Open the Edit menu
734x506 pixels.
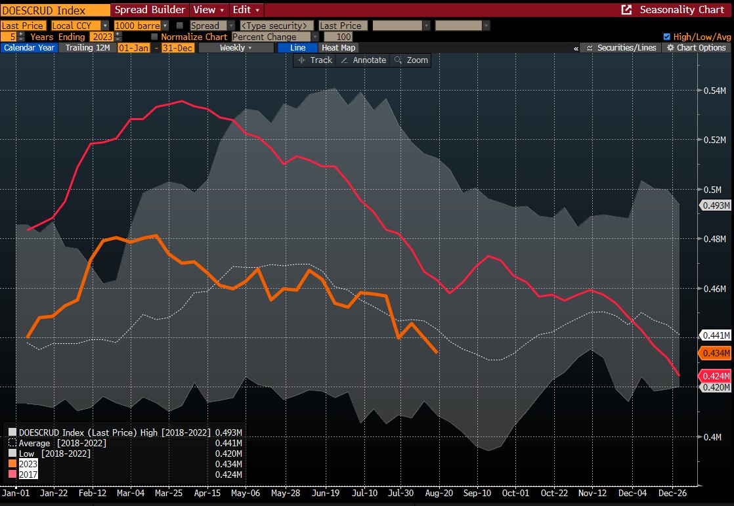coord(247,10)
